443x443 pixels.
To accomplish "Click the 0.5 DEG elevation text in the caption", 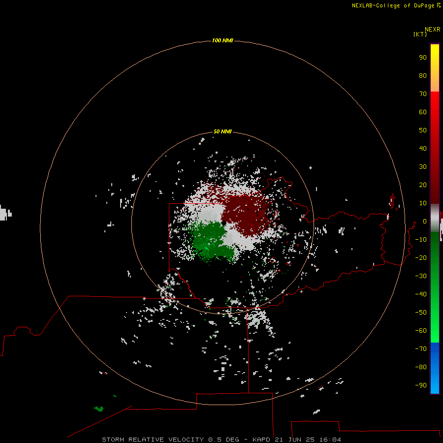I will click(x=224, y=440).
